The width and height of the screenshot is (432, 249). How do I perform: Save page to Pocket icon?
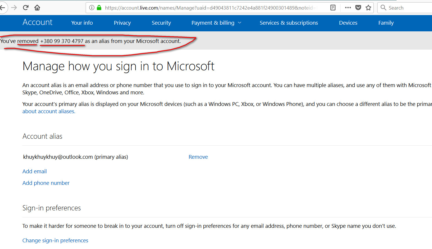pos(358,8)
